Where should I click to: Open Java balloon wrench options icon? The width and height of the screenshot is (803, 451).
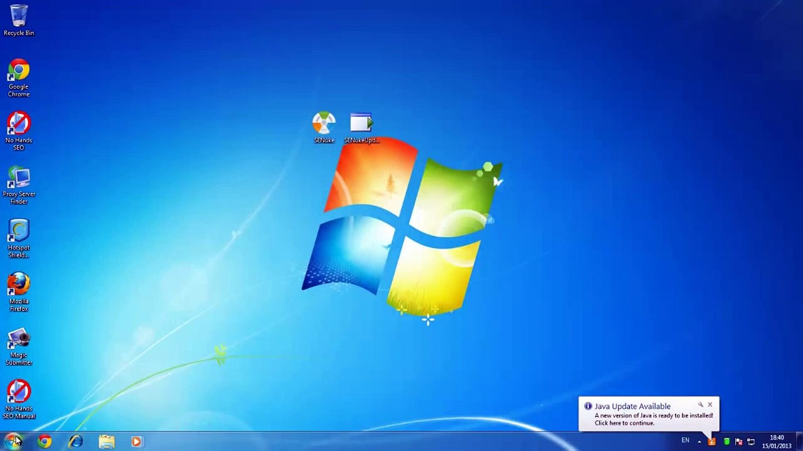coord(700,405)
